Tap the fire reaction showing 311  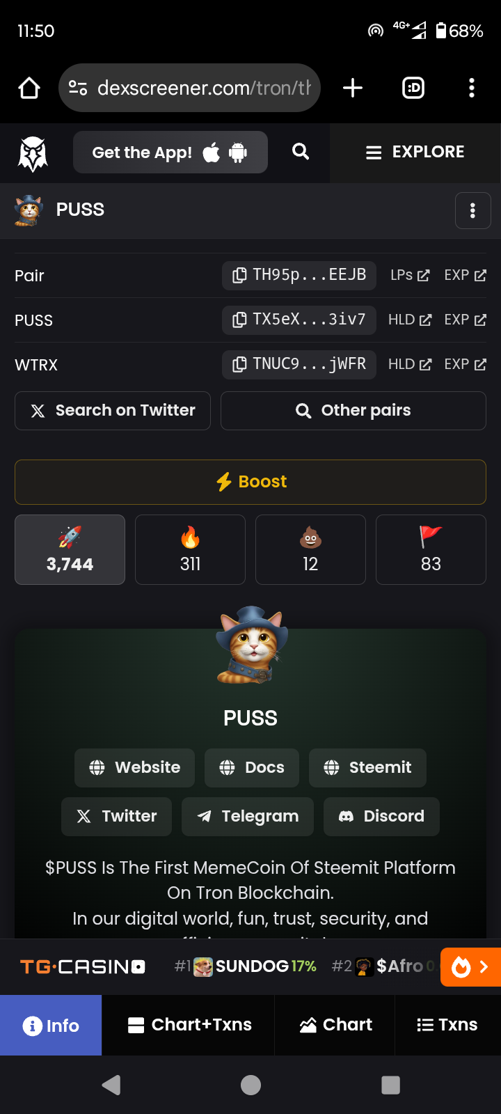[x=190, y=549]
